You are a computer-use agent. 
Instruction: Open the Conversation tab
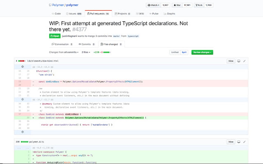coord(62,44)
